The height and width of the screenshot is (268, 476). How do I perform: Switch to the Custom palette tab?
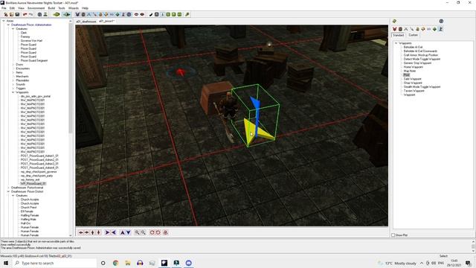pyautogui.click(x=413, y=35)
